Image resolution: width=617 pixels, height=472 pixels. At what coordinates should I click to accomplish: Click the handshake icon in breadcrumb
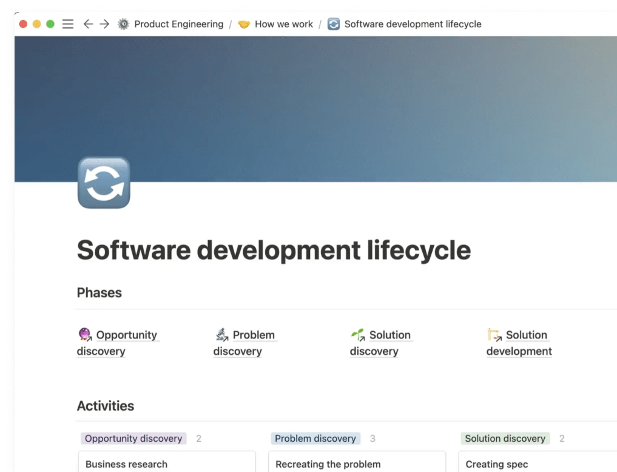(244, 24)
